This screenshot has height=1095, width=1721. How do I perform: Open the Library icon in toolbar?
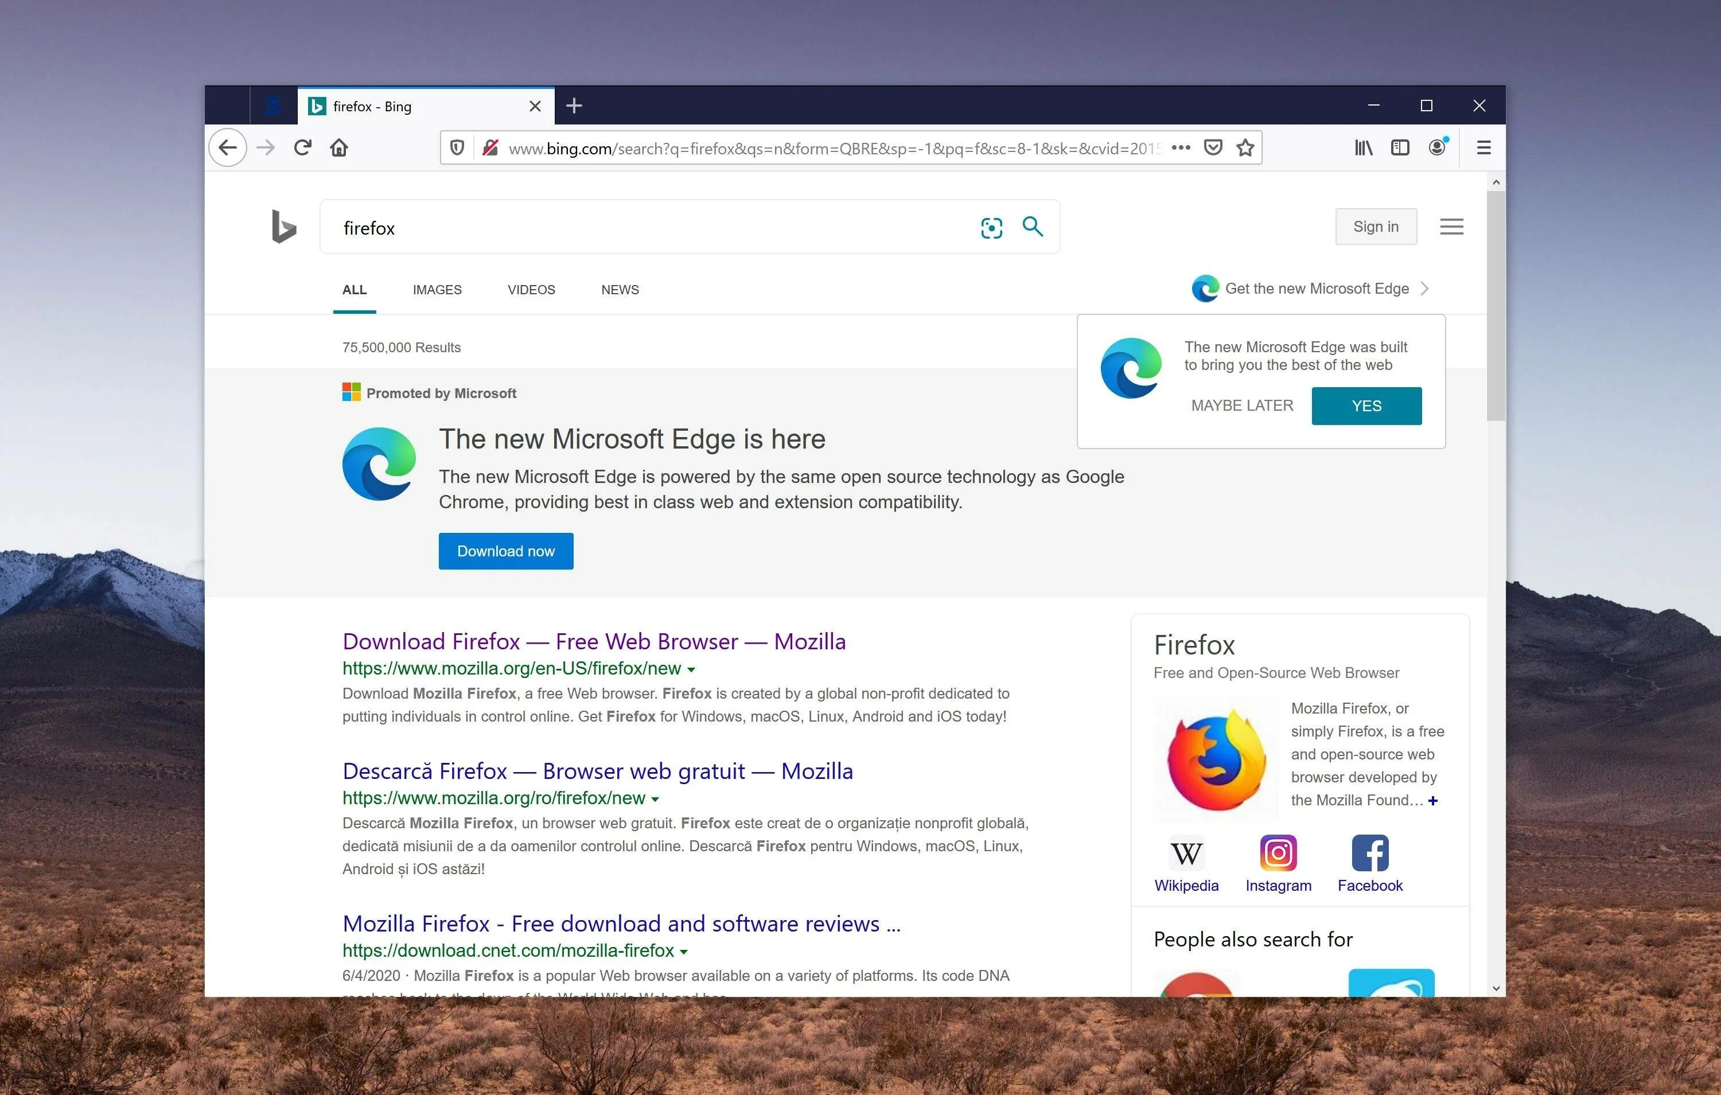click(x=1363, y=148)
